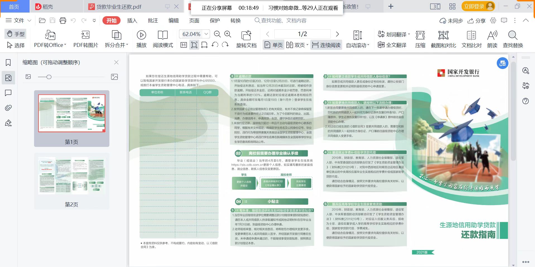Open split and merge tool
The image size is (535, 267).
click(x=116, y=39)
